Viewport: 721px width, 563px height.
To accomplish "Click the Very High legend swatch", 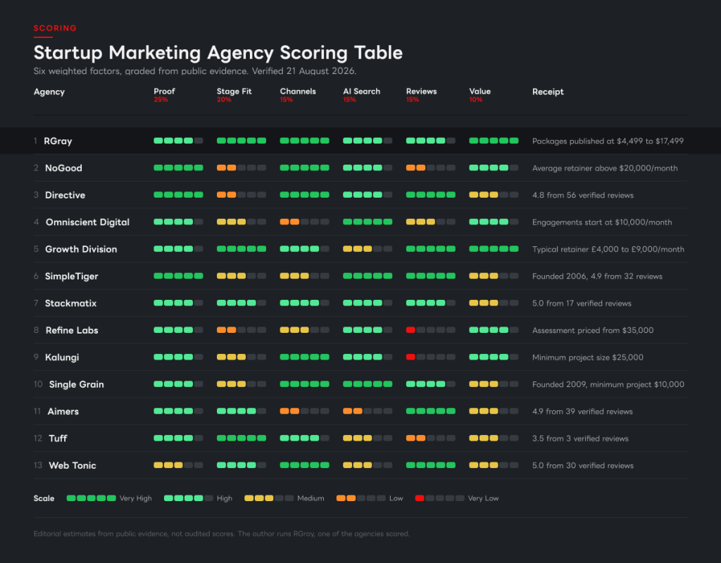I will point(92,498).
